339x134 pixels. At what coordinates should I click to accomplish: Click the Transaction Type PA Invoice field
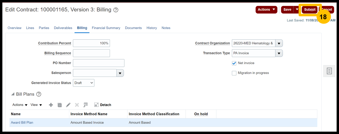[254, 53]
